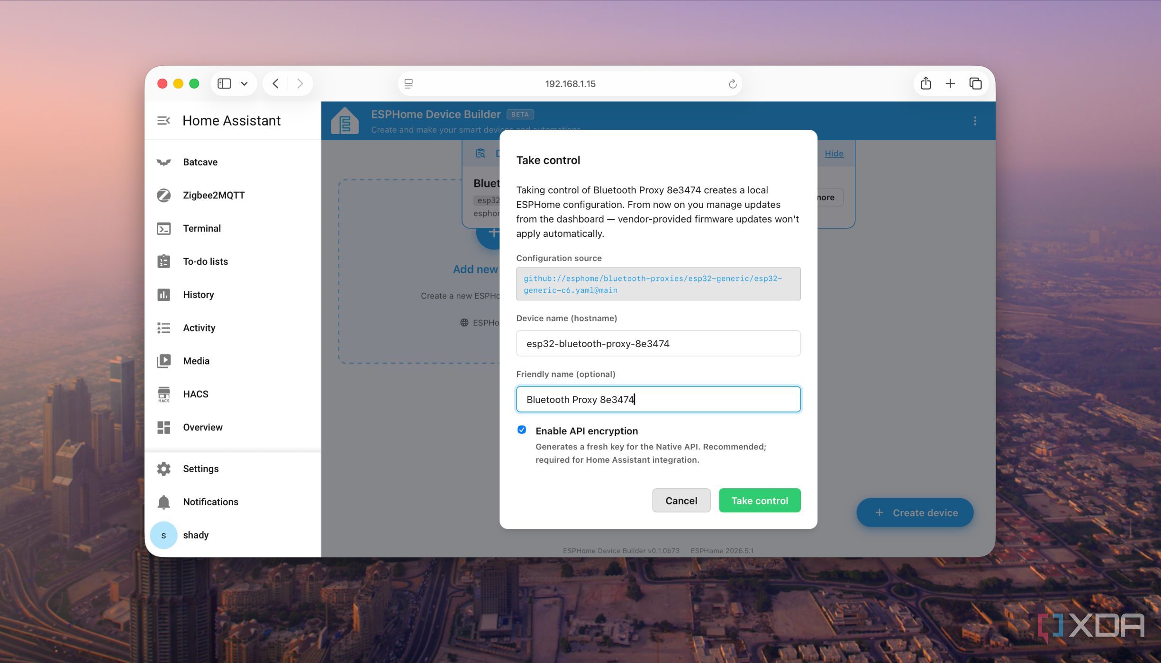Click the Hide link
The image size is (1161, 663).
(834, 153)
